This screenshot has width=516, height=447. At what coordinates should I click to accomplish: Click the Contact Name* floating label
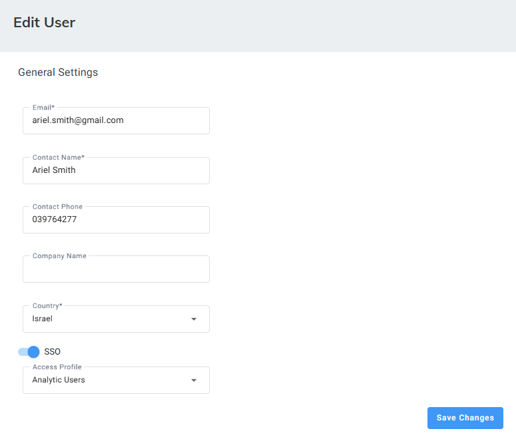coord(59,158)
